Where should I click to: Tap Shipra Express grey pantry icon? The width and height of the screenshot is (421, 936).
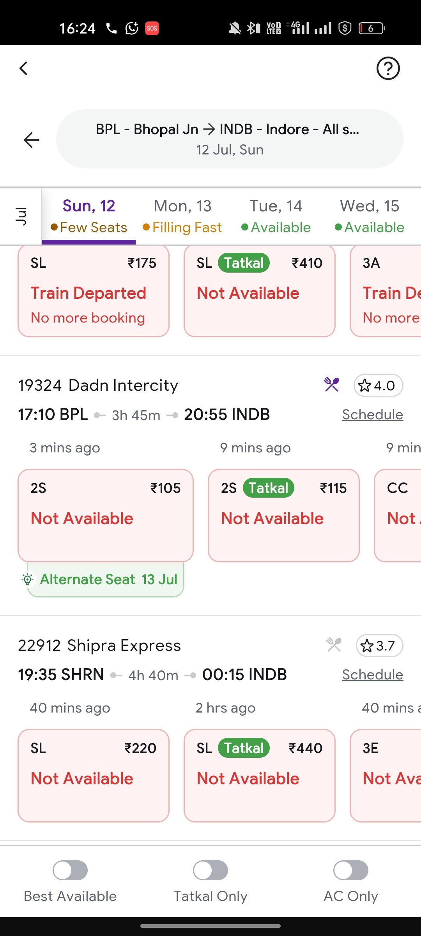[x=334, y=645]
